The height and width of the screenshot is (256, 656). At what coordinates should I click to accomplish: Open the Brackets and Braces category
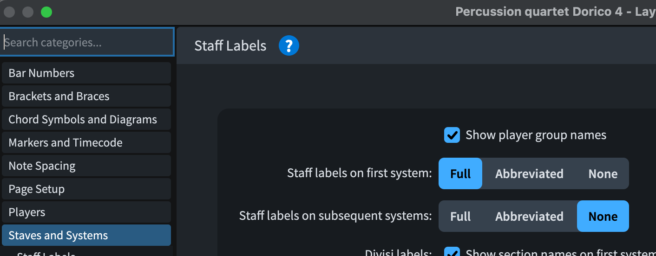(86, 96)
